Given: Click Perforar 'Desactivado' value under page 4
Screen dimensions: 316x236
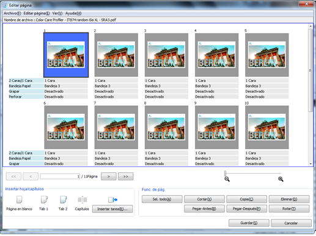Looking at the screenshot, I should tap(216, 97).
